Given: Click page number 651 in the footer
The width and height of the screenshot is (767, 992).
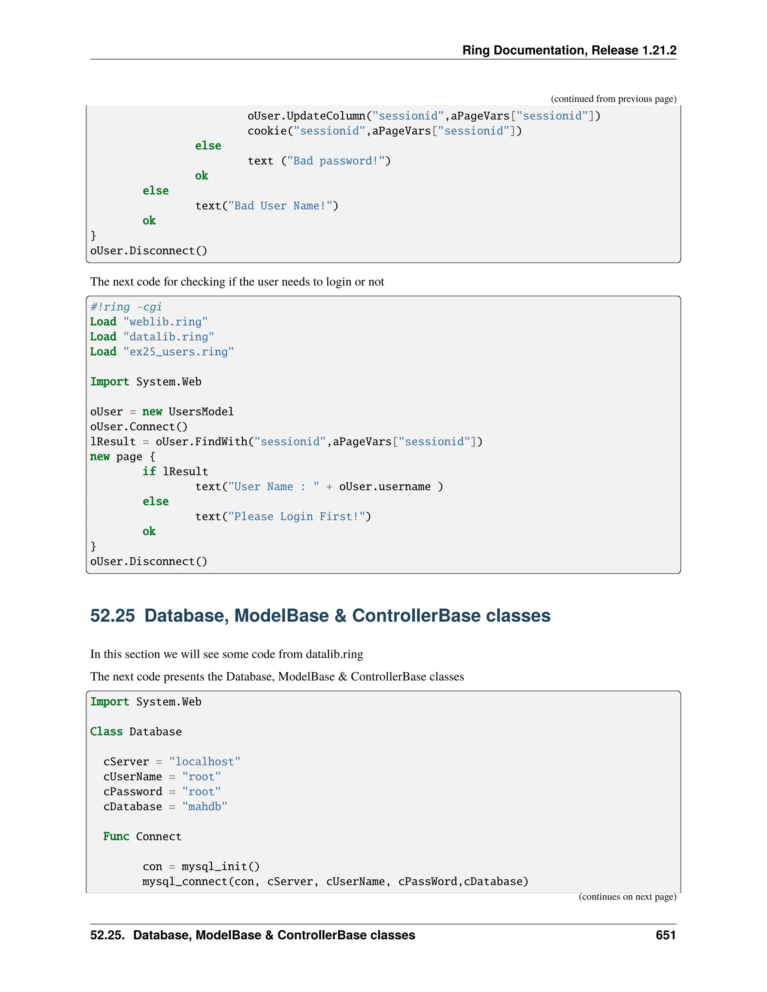Looking at the screenshot, I should click(x=666, y=935).
